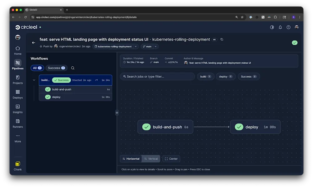Open kubernetes-rolling-deployment project dropdown
This screenshot has width=313, height=188.
[113, 46]
